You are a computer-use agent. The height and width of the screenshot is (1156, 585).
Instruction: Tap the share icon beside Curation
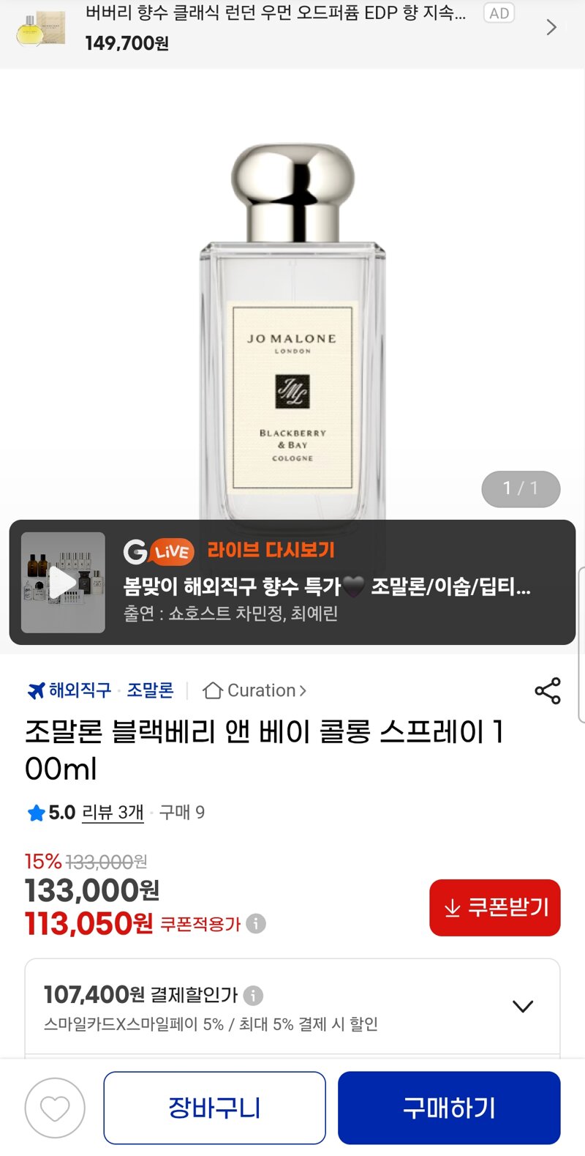click(548, 690)
